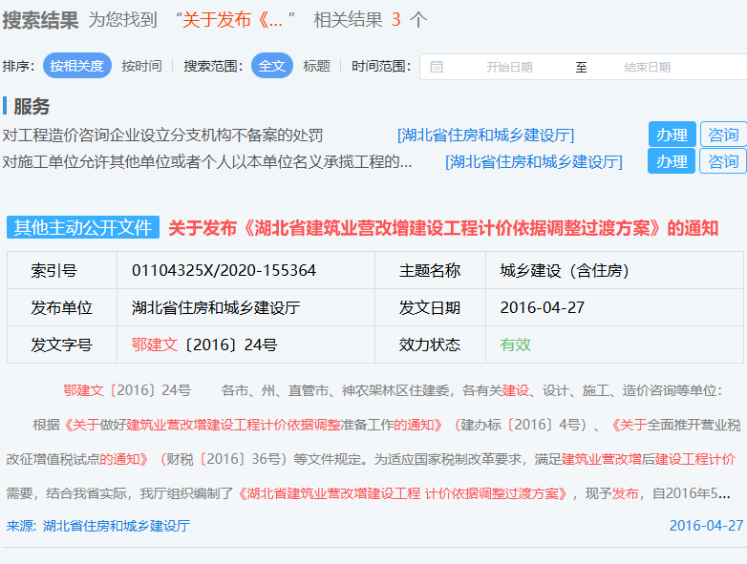Viewport: 747px width, 564px height.
Task: Sort results by 按时间
Action: (141, 66)
